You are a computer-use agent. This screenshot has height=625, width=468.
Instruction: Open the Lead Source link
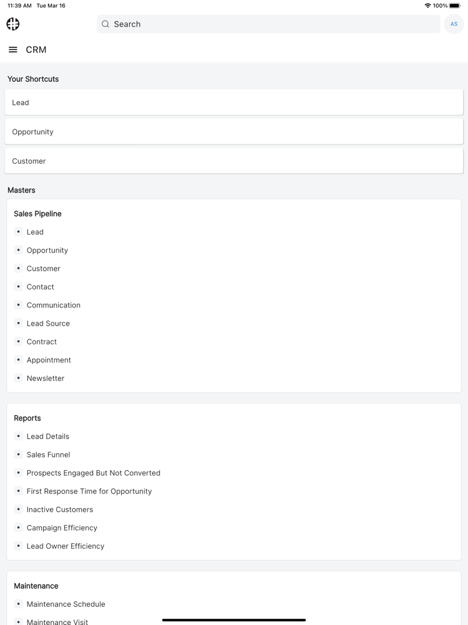point(48,324)
